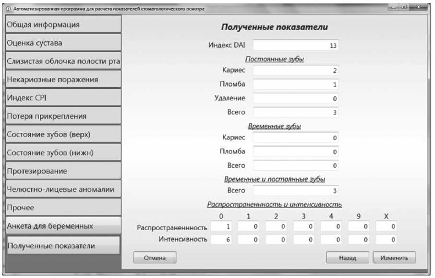The height and width of the screenshot is (278, 435).
Task: Select Пломба field under Постоянные зубы
Action: pyautogui.click(x=296, y=84)
